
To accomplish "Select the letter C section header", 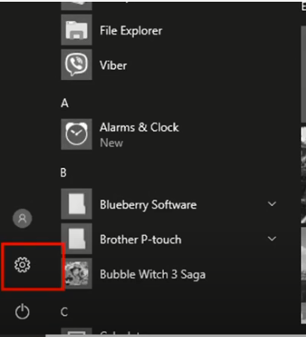I will pos(64,312).
